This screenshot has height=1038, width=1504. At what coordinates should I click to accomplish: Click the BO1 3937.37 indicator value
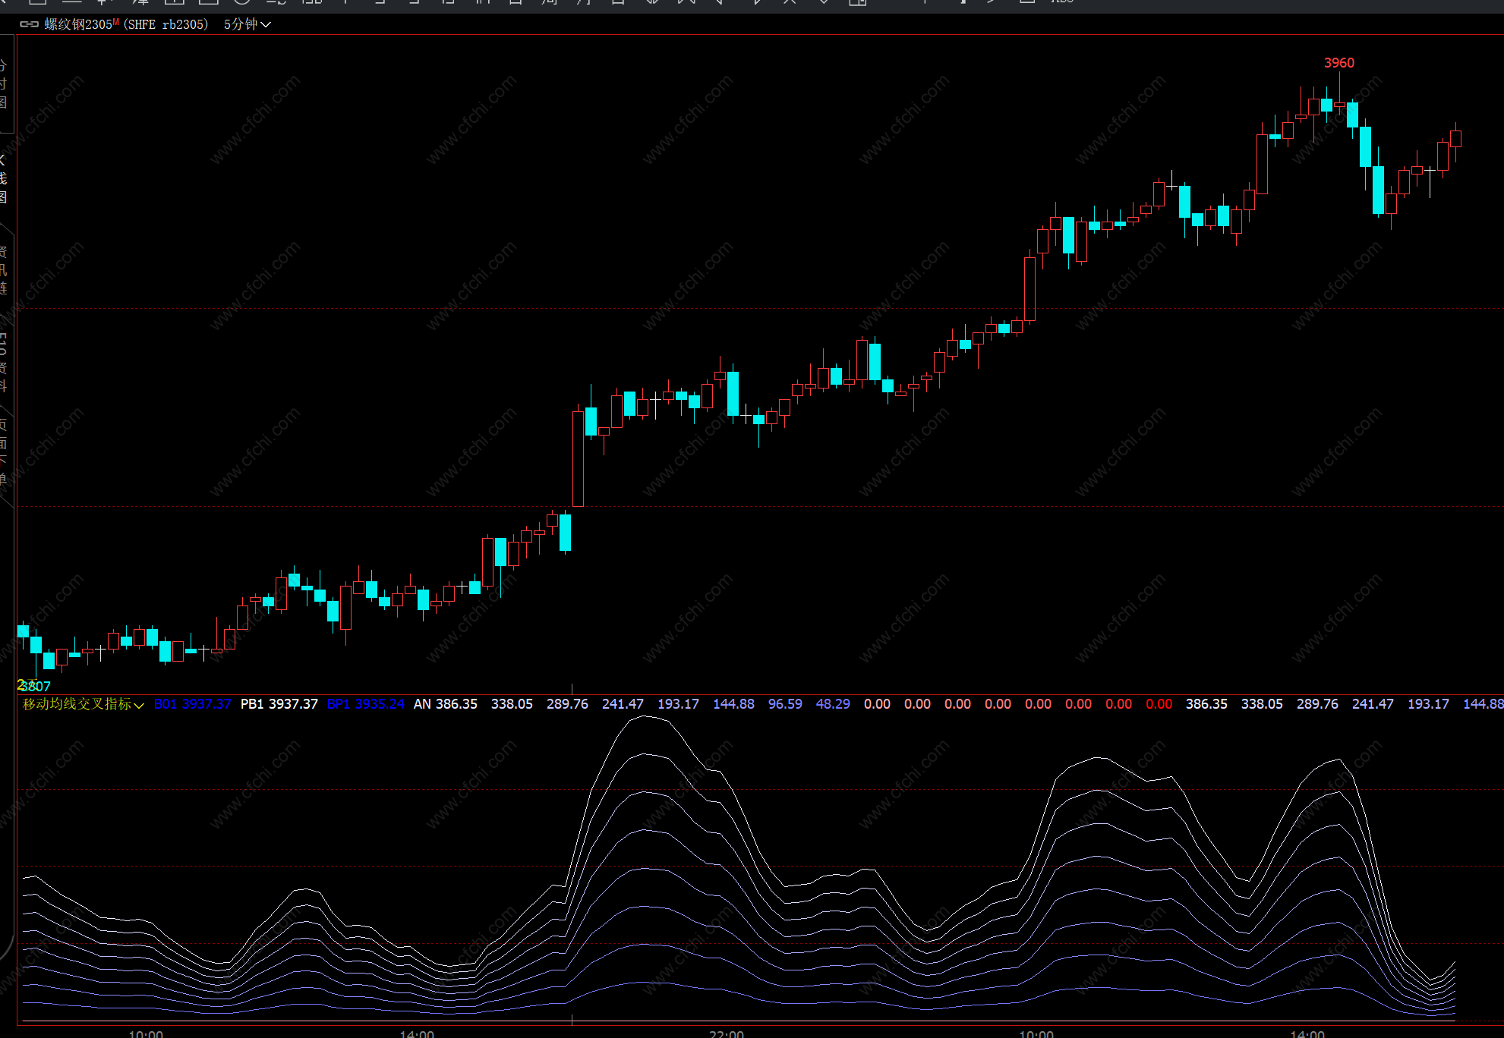[192, 704]
